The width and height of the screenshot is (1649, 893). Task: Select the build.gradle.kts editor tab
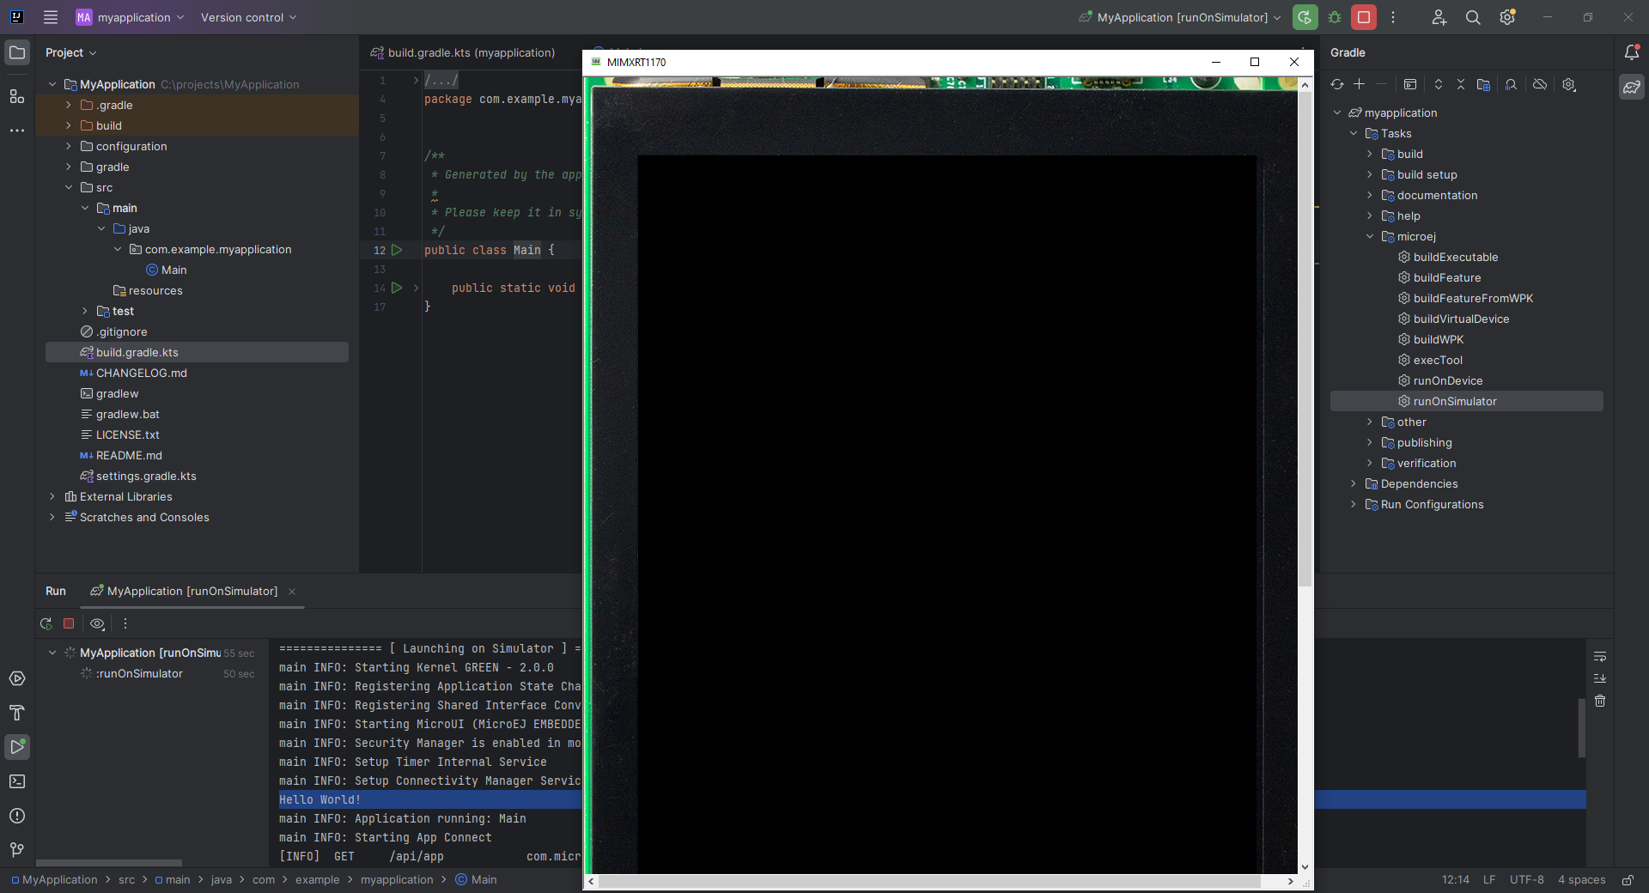point(471,52)
